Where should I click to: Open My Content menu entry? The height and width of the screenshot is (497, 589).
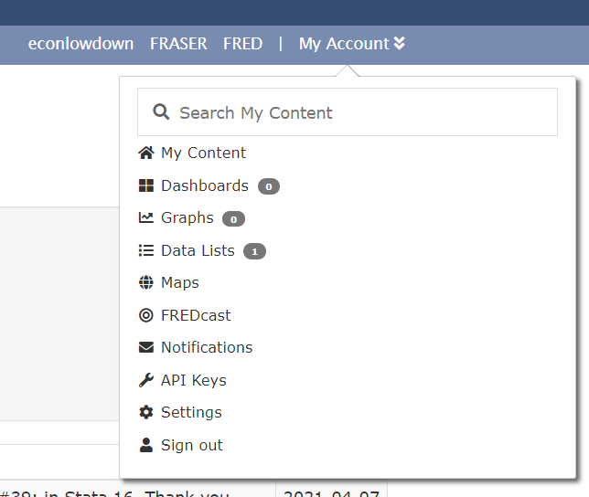coord(203,153)
